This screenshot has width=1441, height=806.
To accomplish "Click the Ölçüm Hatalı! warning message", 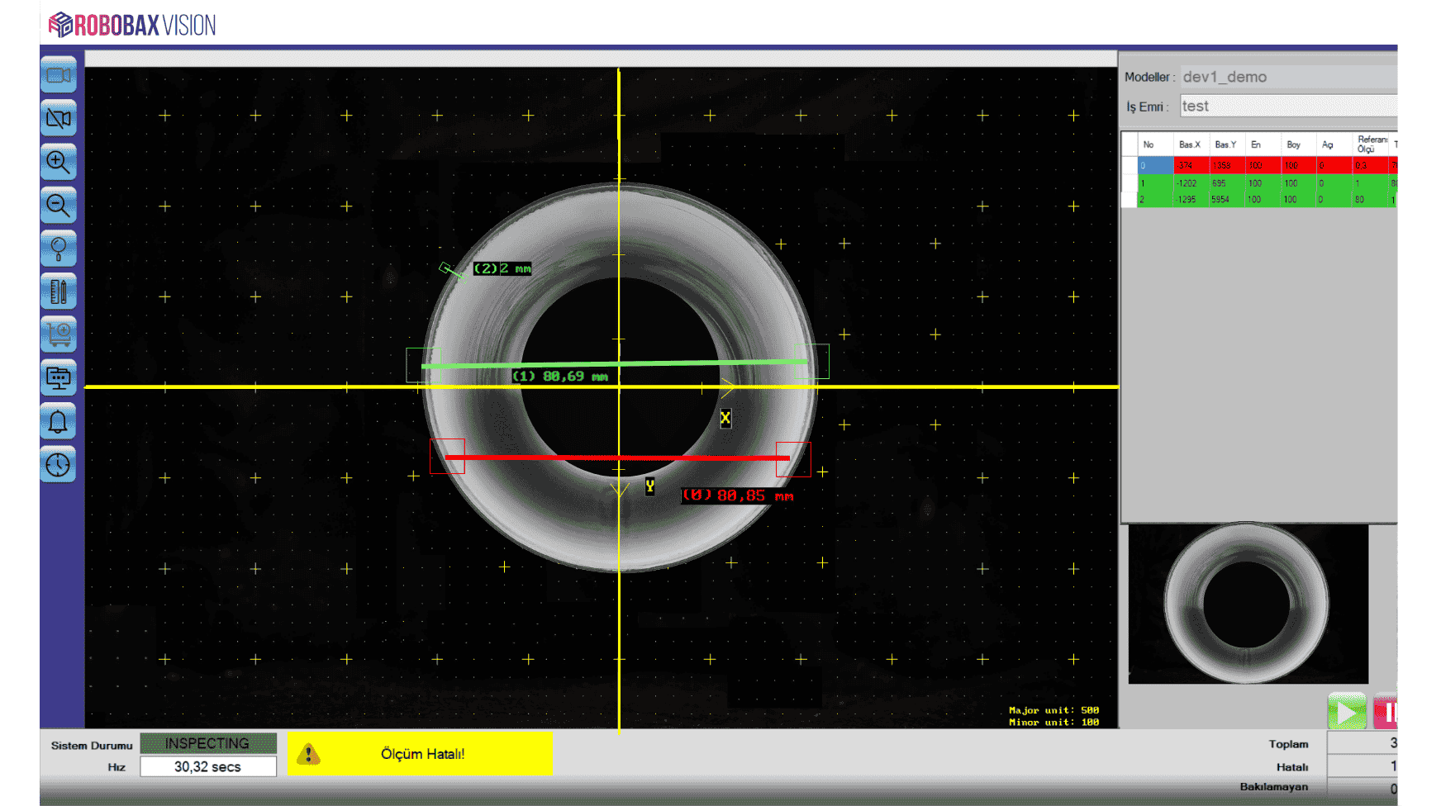I will click(x=422, y=754).
